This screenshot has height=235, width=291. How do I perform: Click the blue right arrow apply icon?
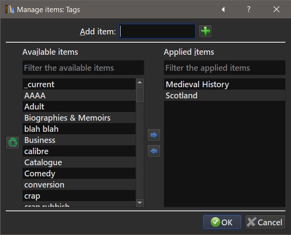point(153,135)
